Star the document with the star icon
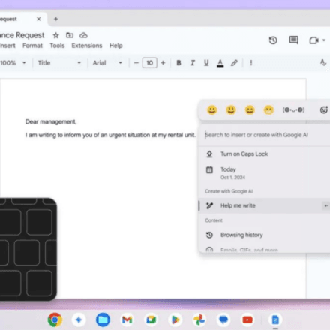Image resolution: width=330 pixels, height=330 pixels. [x=55, y=35]
